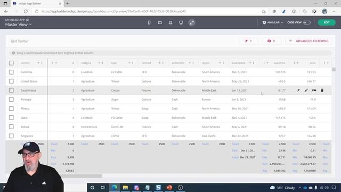Open the contract column more menu
341x192 pixels.
(x=163, y=63)
